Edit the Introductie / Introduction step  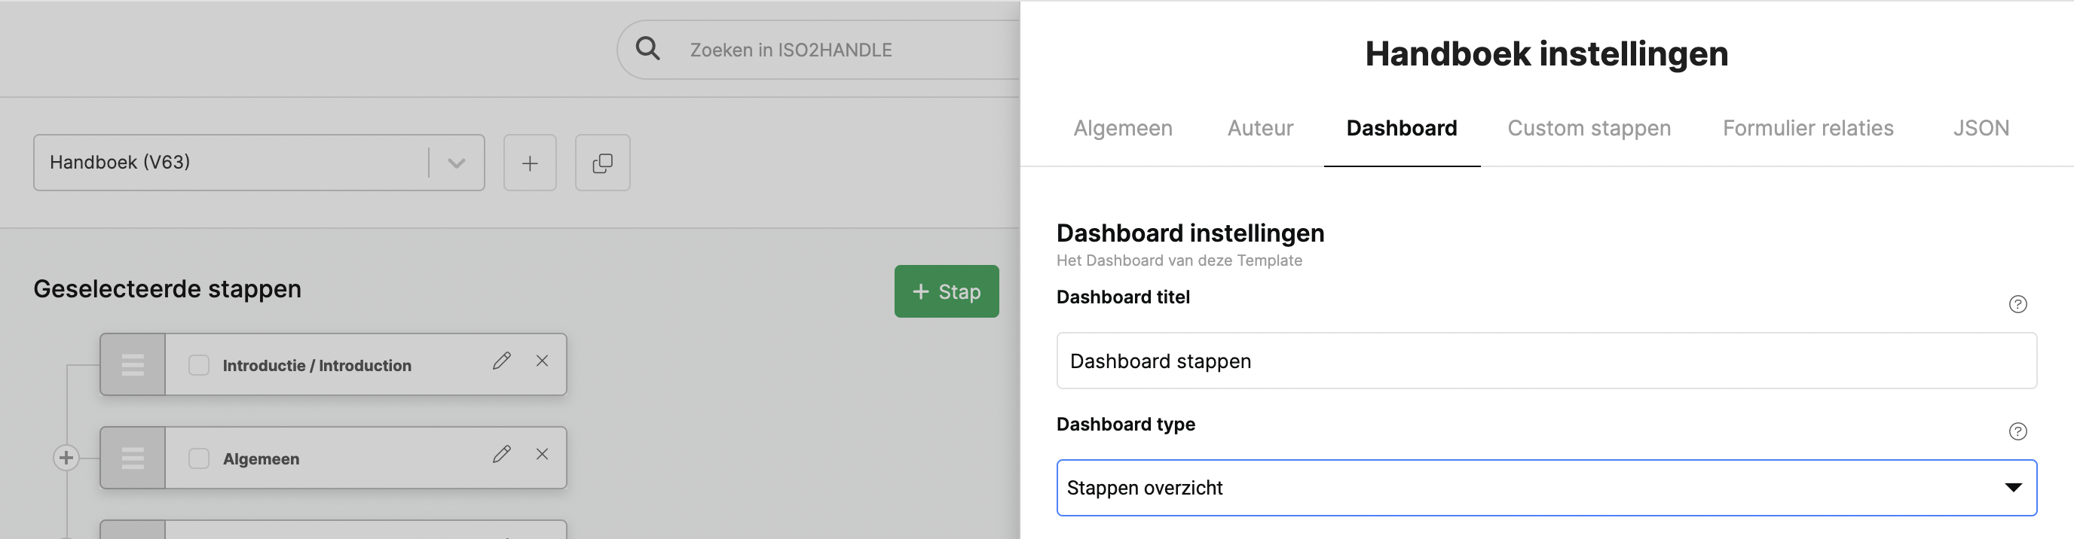(502, 361)
